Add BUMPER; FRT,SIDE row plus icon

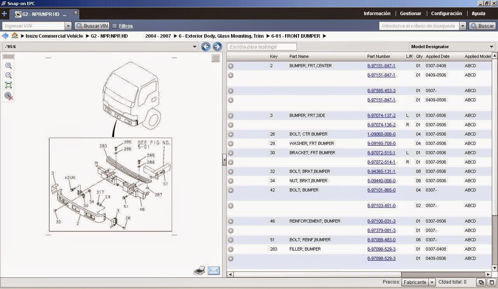[231, 116]
